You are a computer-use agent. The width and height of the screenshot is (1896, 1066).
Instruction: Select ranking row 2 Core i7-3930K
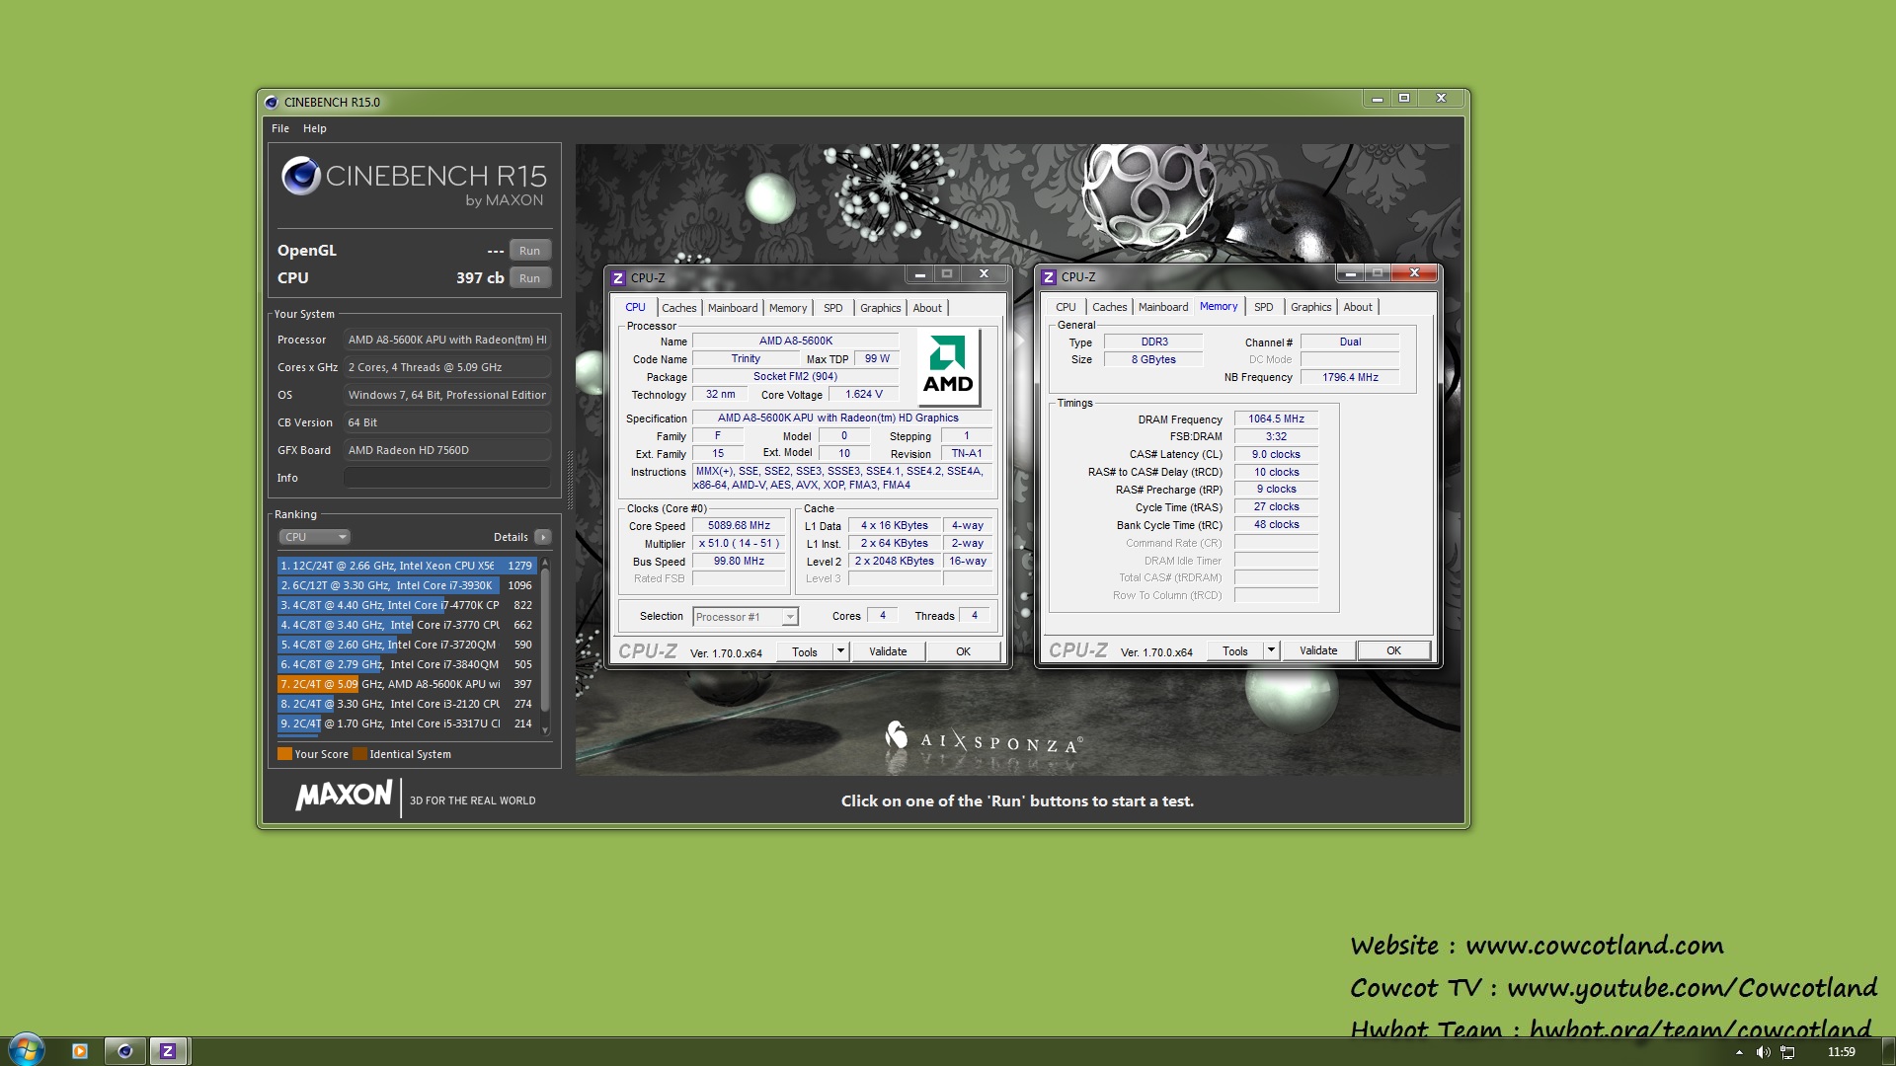tap(407, 585)
